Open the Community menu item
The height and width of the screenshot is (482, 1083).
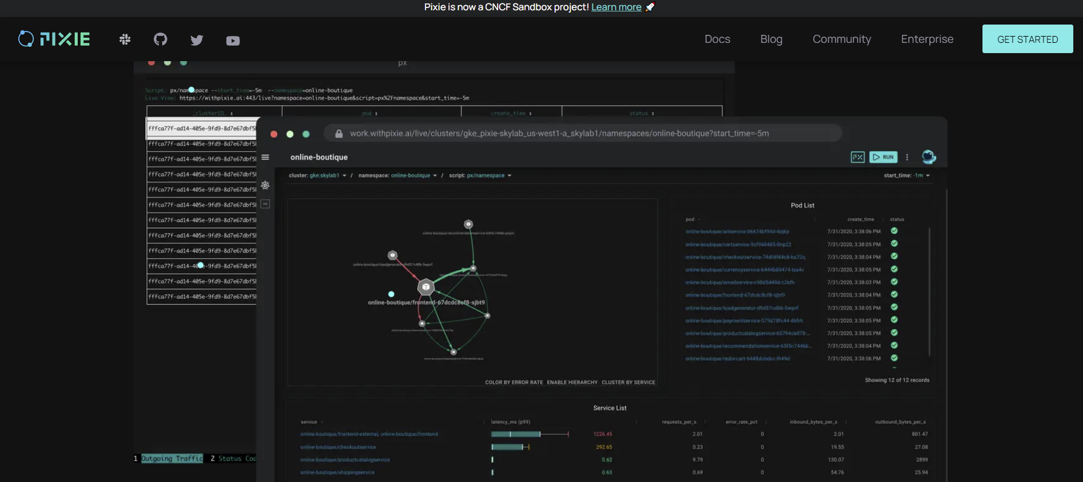point(842,39)
